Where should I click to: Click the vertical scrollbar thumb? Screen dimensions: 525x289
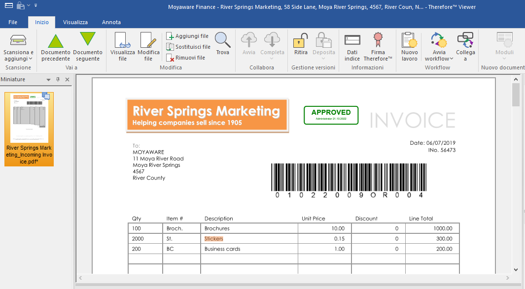click(x=516, y=95)
